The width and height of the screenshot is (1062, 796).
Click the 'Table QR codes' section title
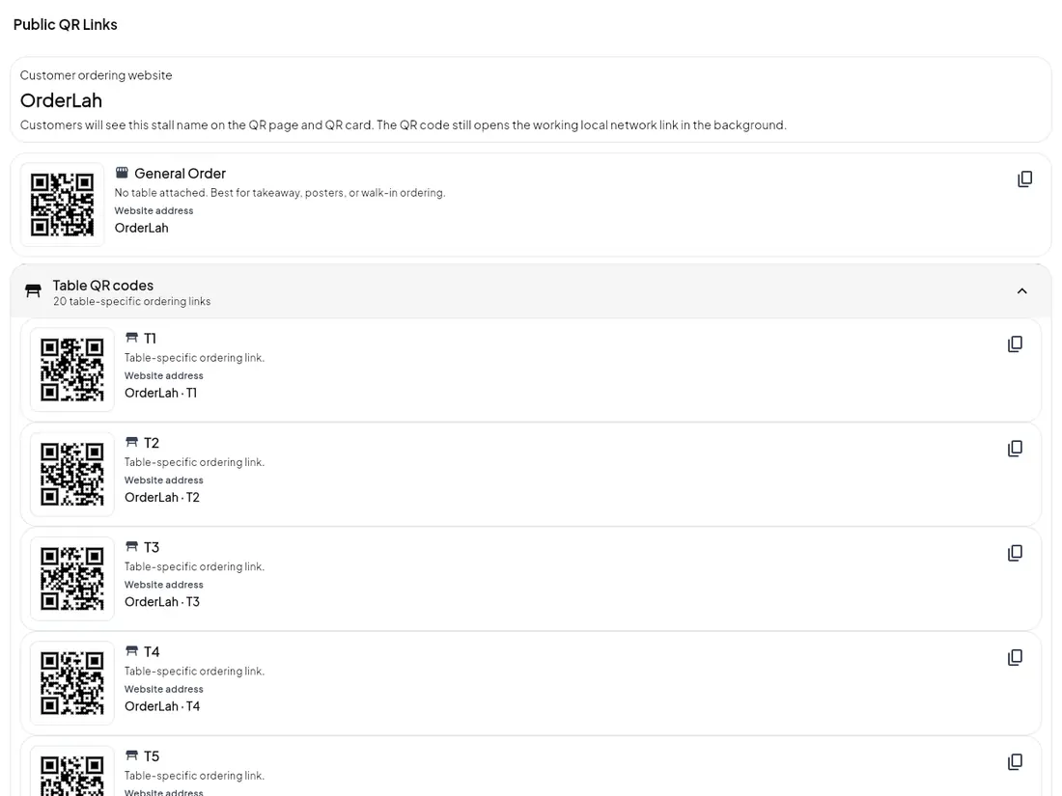click(103, 286)
